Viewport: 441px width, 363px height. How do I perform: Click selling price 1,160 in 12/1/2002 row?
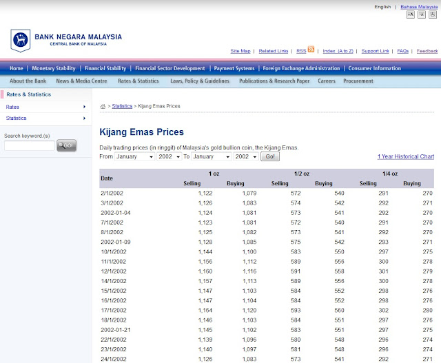coord(205,271)
